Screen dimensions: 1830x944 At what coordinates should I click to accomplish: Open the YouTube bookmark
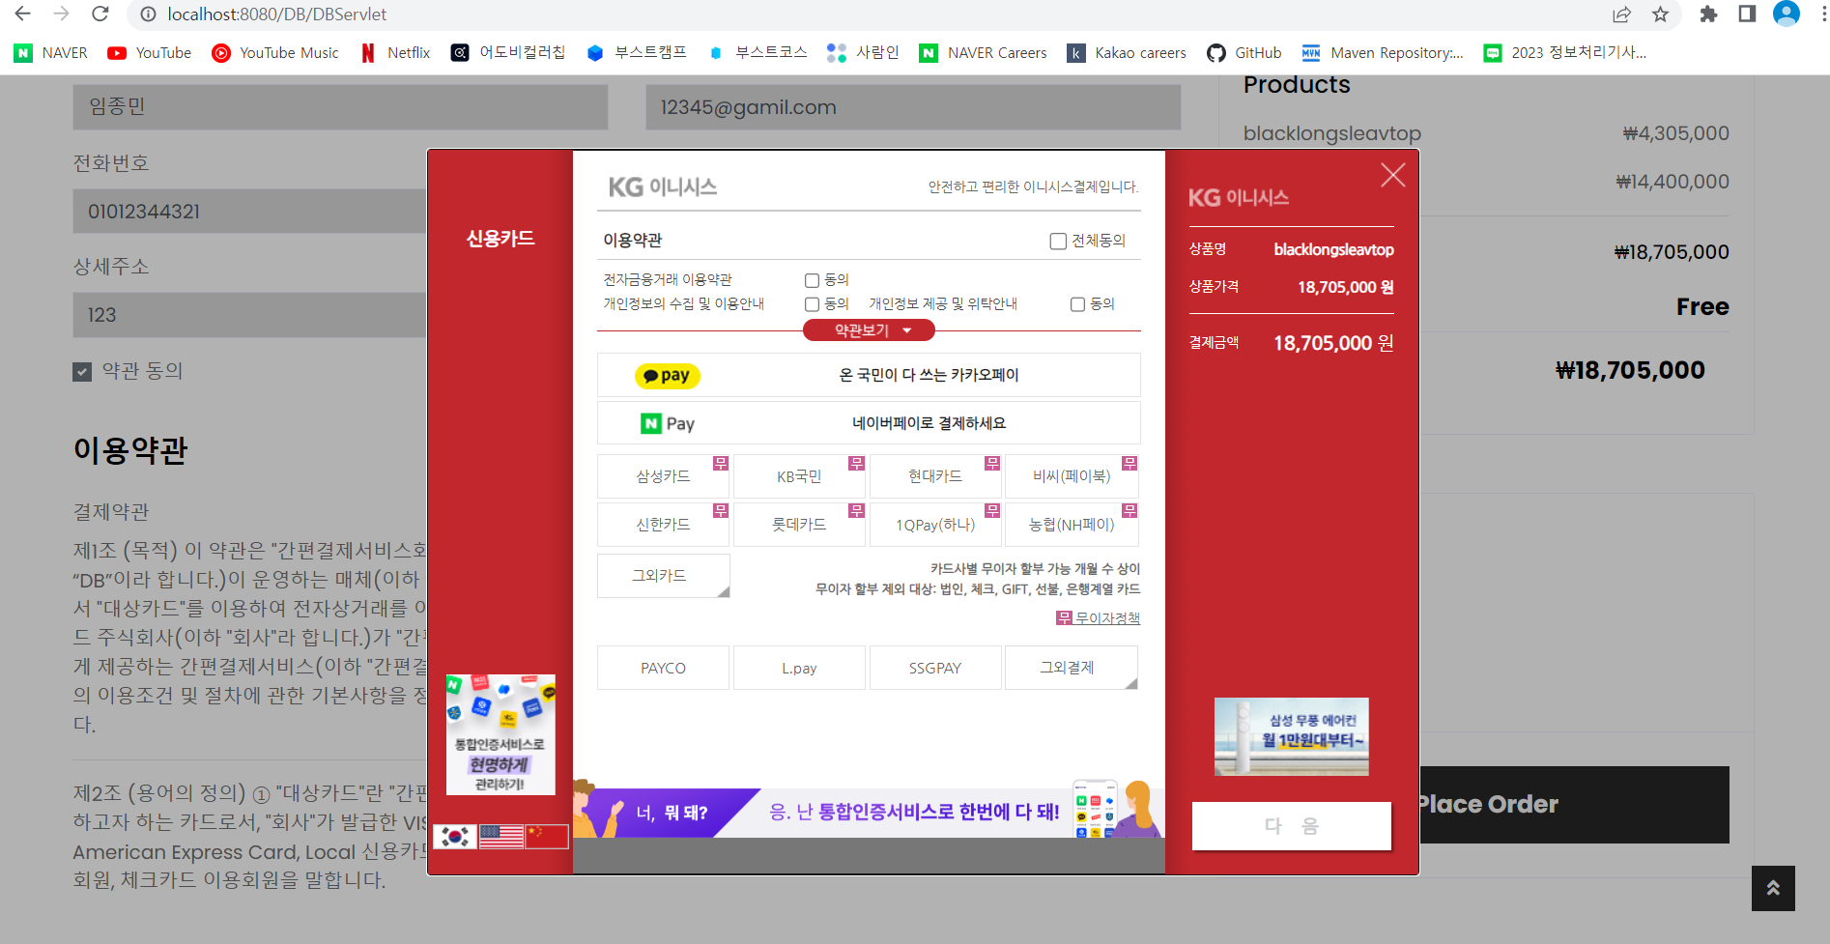click(150, 53)
